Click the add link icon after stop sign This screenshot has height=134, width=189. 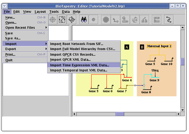pyautogui.click(x=115, y=19)
